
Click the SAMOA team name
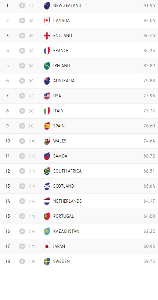pyautogui.click(x=60, y=156)
